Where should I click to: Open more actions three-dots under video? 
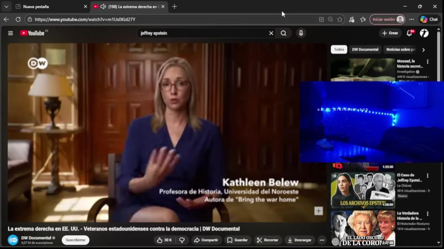pos(322,240)
